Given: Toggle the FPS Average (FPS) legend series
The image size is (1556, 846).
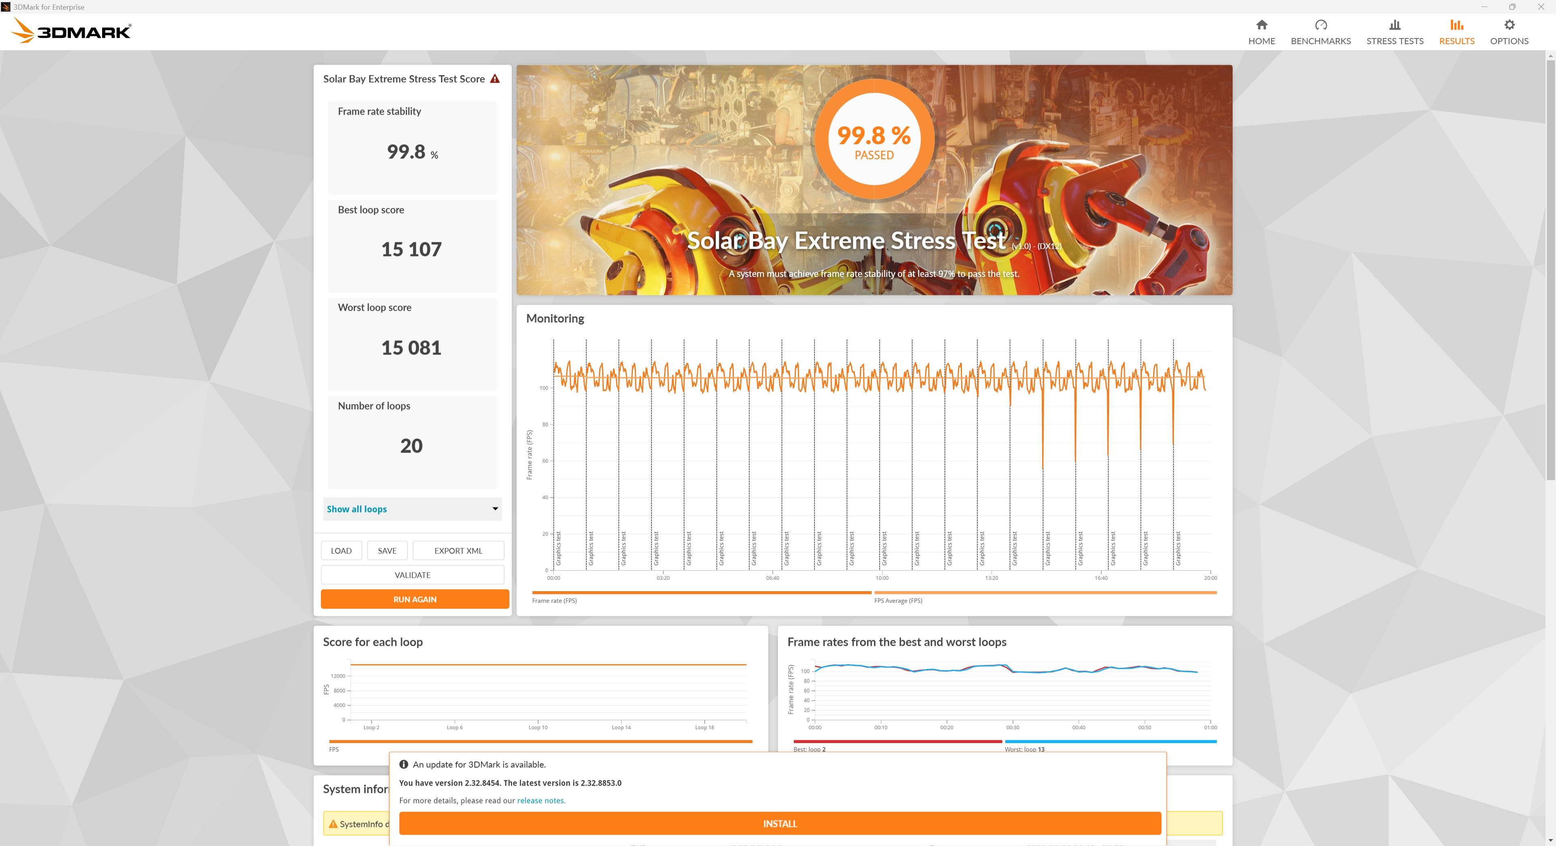Looking at the screenshot, I should (x=898, y=600).
